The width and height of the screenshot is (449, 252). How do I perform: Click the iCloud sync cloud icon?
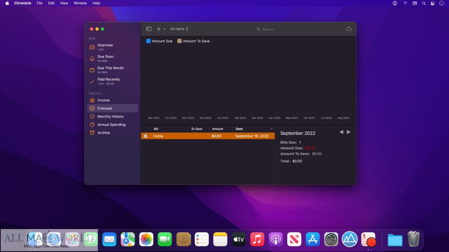click(x=349, y=29)
